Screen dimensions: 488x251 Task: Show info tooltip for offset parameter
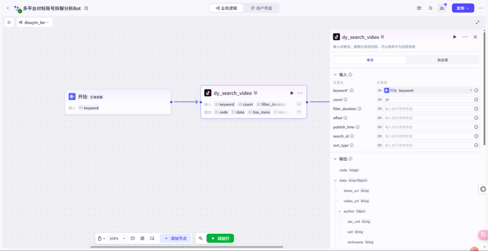tap(345, 118)
